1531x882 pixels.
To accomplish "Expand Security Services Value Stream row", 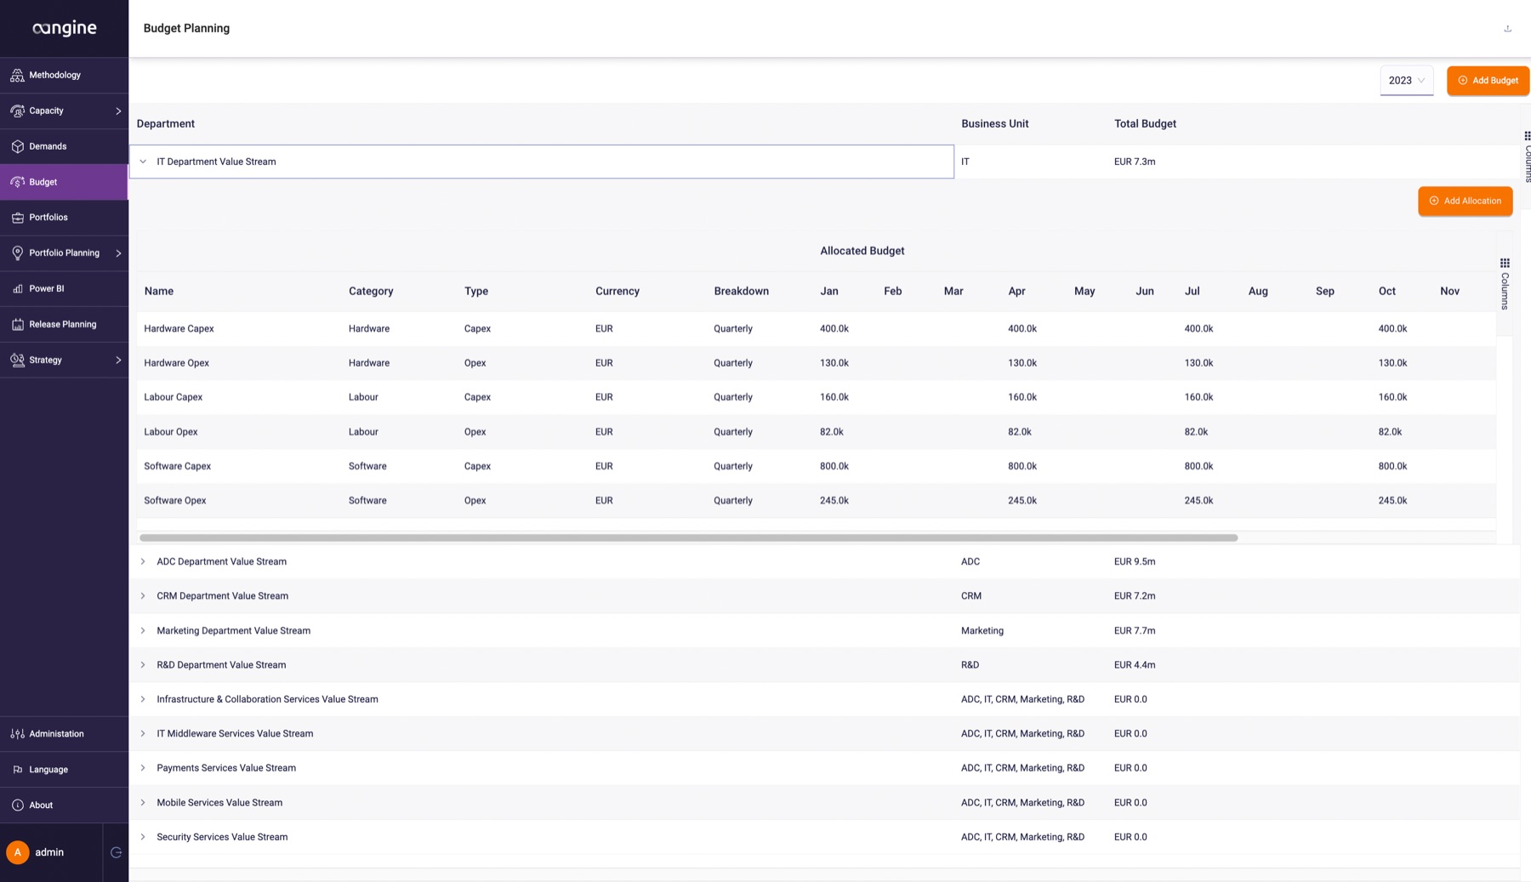I will [x=143, y=837].
